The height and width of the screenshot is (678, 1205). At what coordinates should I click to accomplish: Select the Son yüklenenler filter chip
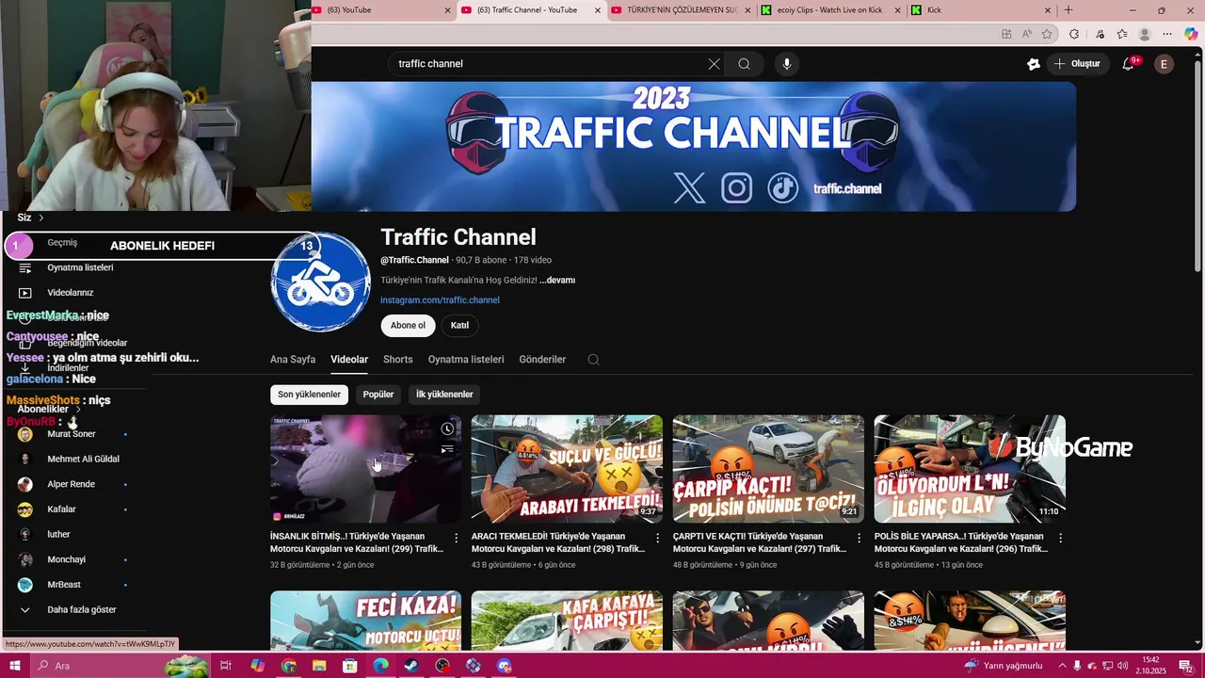pos(309,395)
